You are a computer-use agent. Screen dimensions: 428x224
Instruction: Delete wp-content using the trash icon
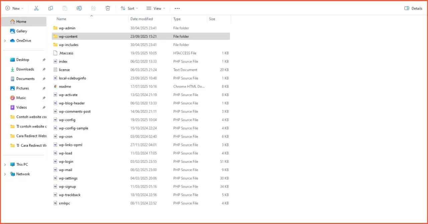pos(108,8)
